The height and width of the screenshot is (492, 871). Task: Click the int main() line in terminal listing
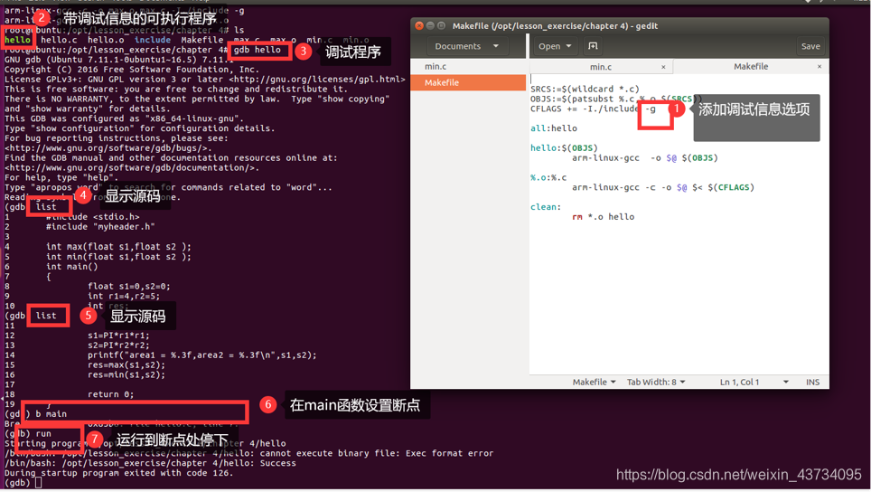tap(71, 267)
